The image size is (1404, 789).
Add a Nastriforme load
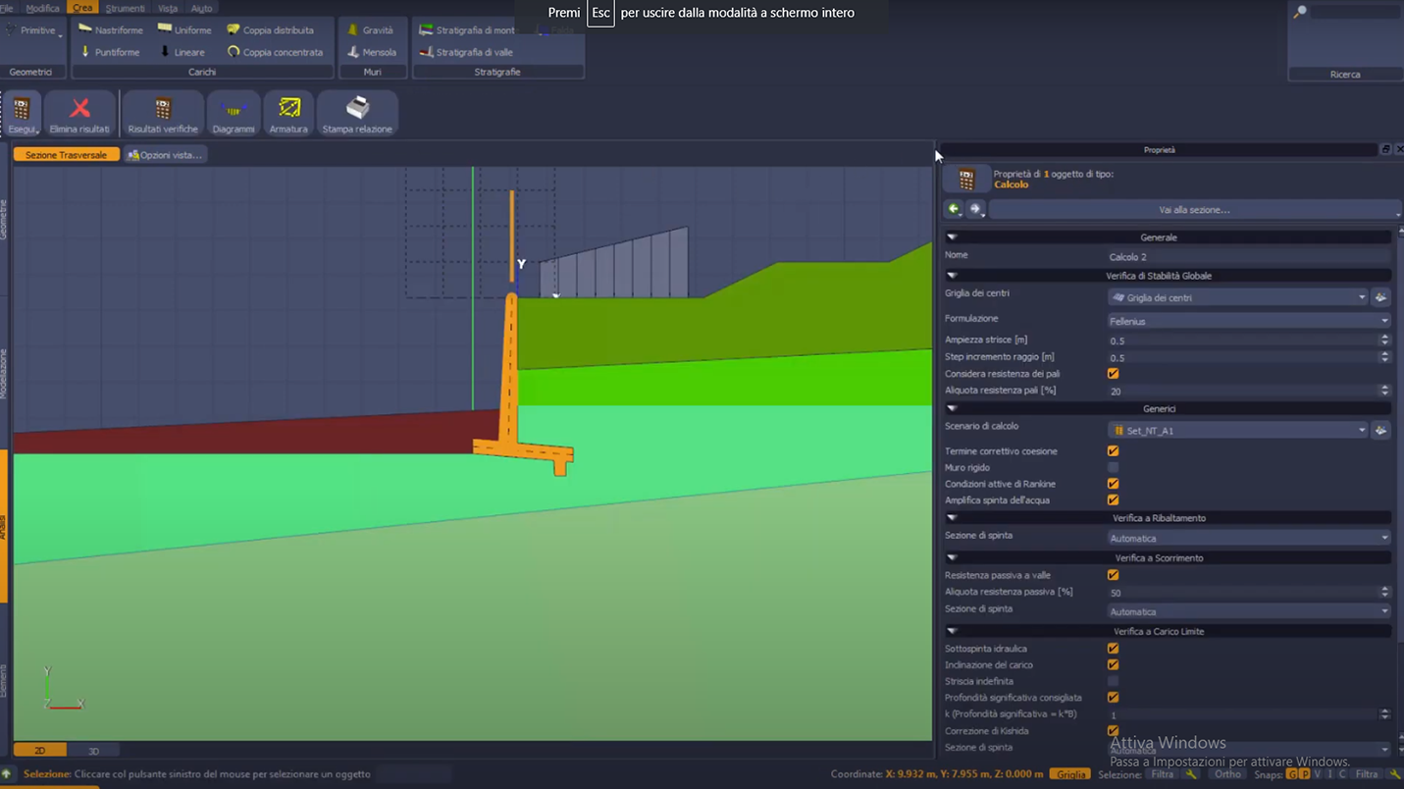111,30
